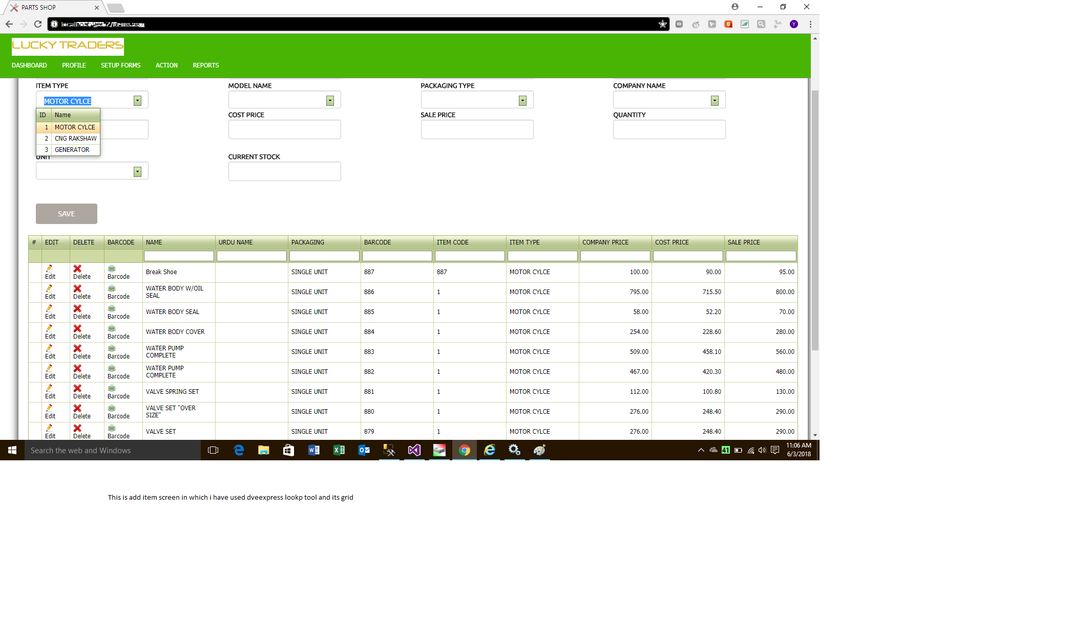This screenshot has width=1091, height=625.
Task: Open Windows Start menu
Action: click(12, 450)
